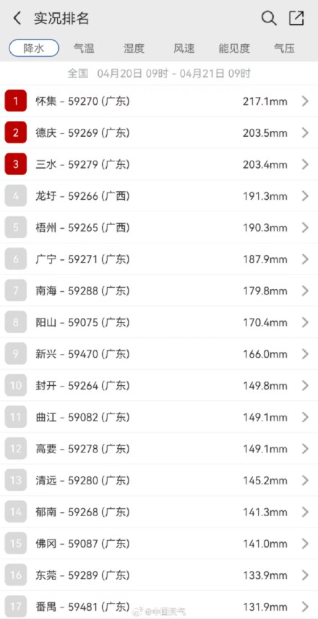
Task: Select the 降水 pill tab
Action: [x=34, y=49]
